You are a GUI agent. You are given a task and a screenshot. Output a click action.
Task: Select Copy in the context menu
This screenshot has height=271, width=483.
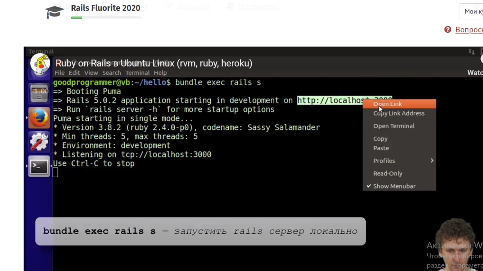coord(399,139)
